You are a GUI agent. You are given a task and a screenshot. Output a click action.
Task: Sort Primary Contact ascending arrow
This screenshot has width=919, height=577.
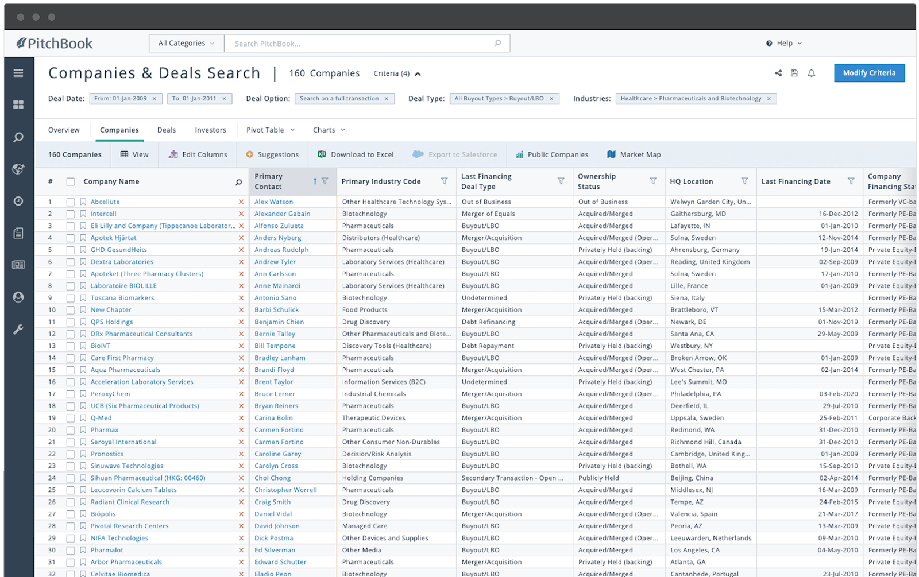(x=315, y=181)
